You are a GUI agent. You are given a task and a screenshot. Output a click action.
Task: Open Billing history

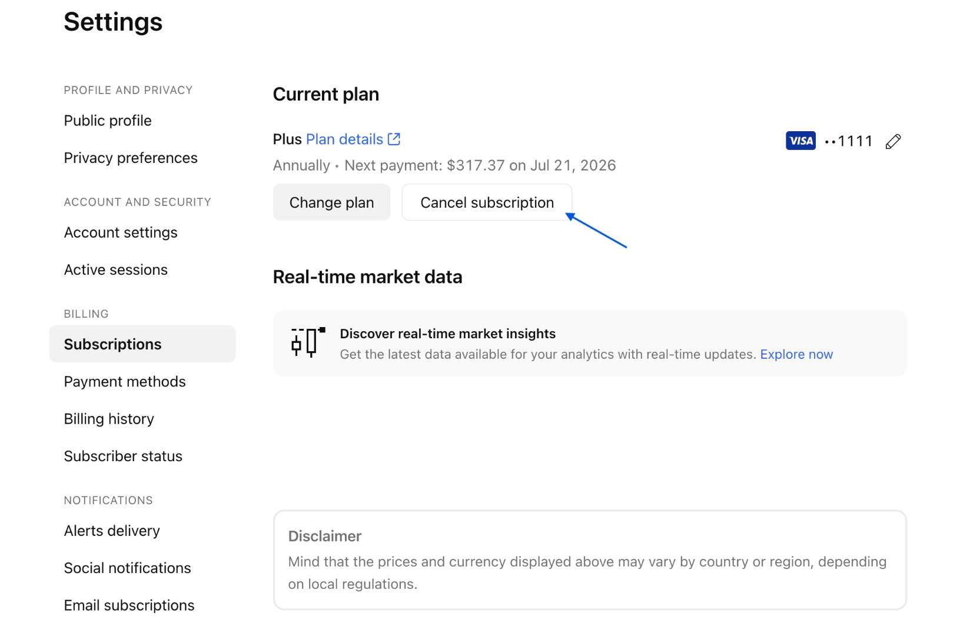pos(109,419)
